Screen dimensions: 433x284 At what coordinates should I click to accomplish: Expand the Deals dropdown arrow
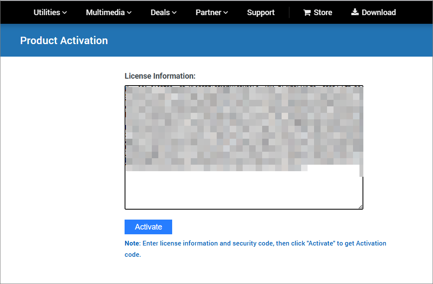[x=174, y=13]
